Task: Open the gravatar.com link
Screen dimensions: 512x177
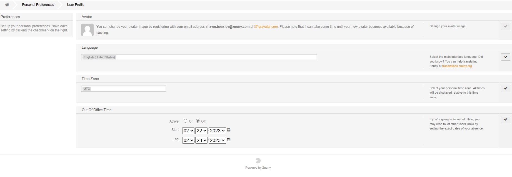Action: 268,27
